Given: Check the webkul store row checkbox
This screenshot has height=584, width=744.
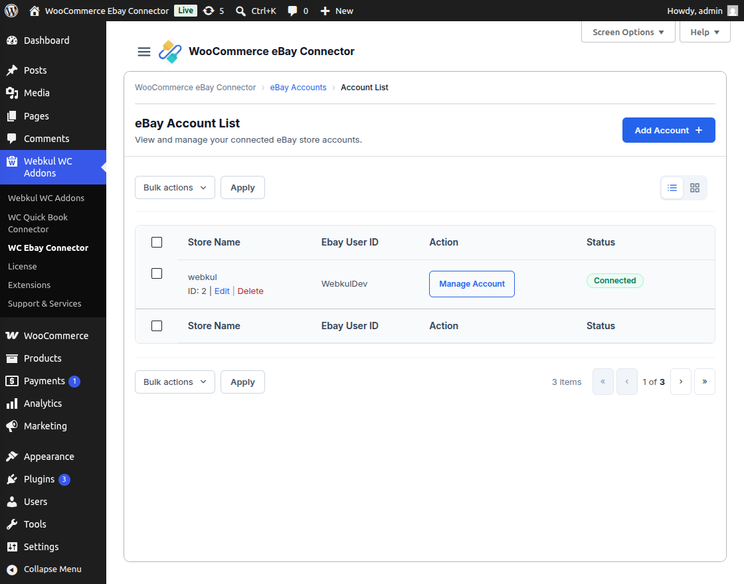Looking at the screenshot, I should click(x=157, y=273).
